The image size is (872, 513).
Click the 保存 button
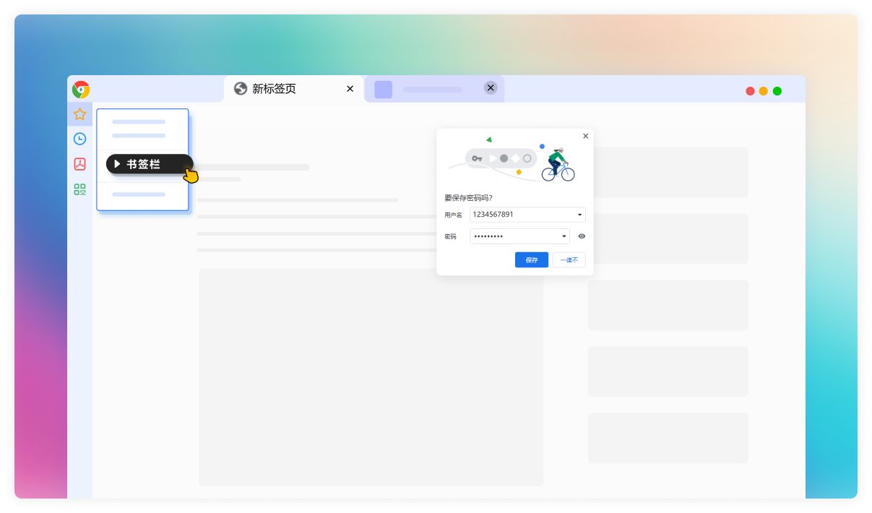[532, 259]
